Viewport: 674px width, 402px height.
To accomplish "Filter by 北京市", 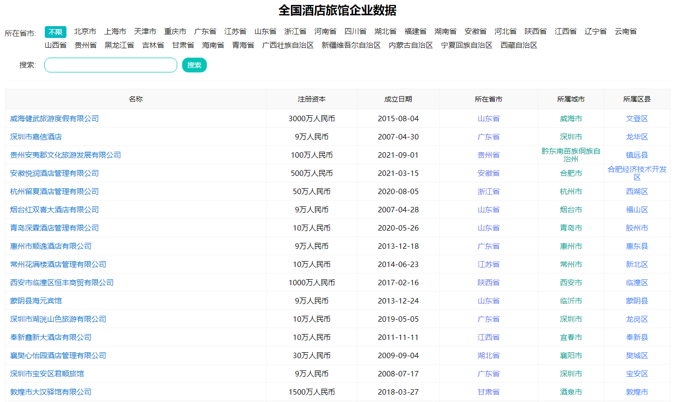I will coord(85,32).
